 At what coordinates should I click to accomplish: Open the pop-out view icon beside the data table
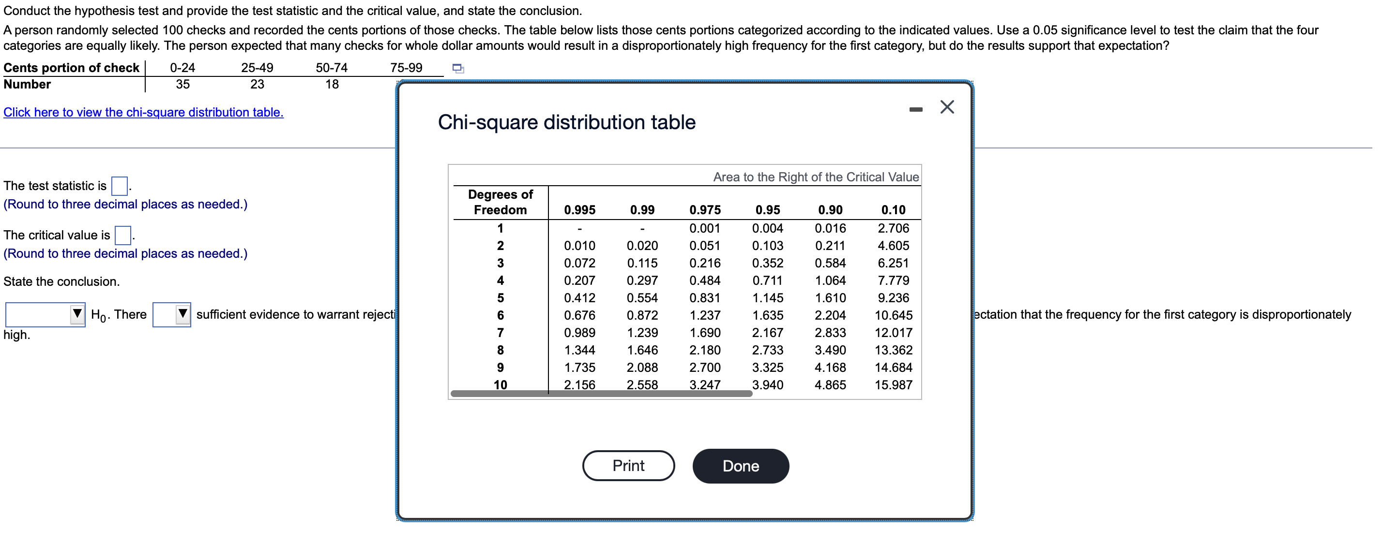pyautogui.click(x=459, y=68)
